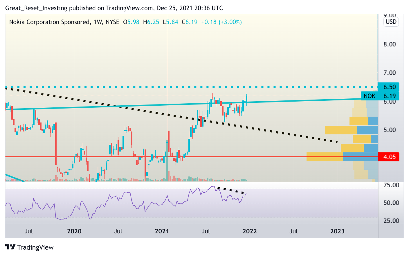Click the low value L5.84
Viewport: 409px width, 256px height.
pos(170,22)
